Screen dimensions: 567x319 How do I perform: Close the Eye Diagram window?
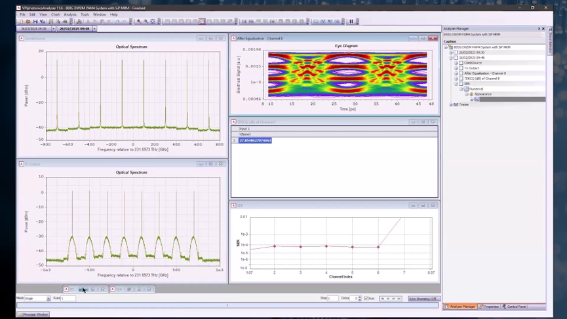(433, 39)
